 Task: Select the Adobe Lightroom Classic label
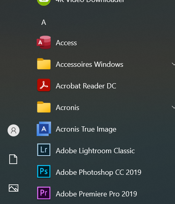[95, 151]
